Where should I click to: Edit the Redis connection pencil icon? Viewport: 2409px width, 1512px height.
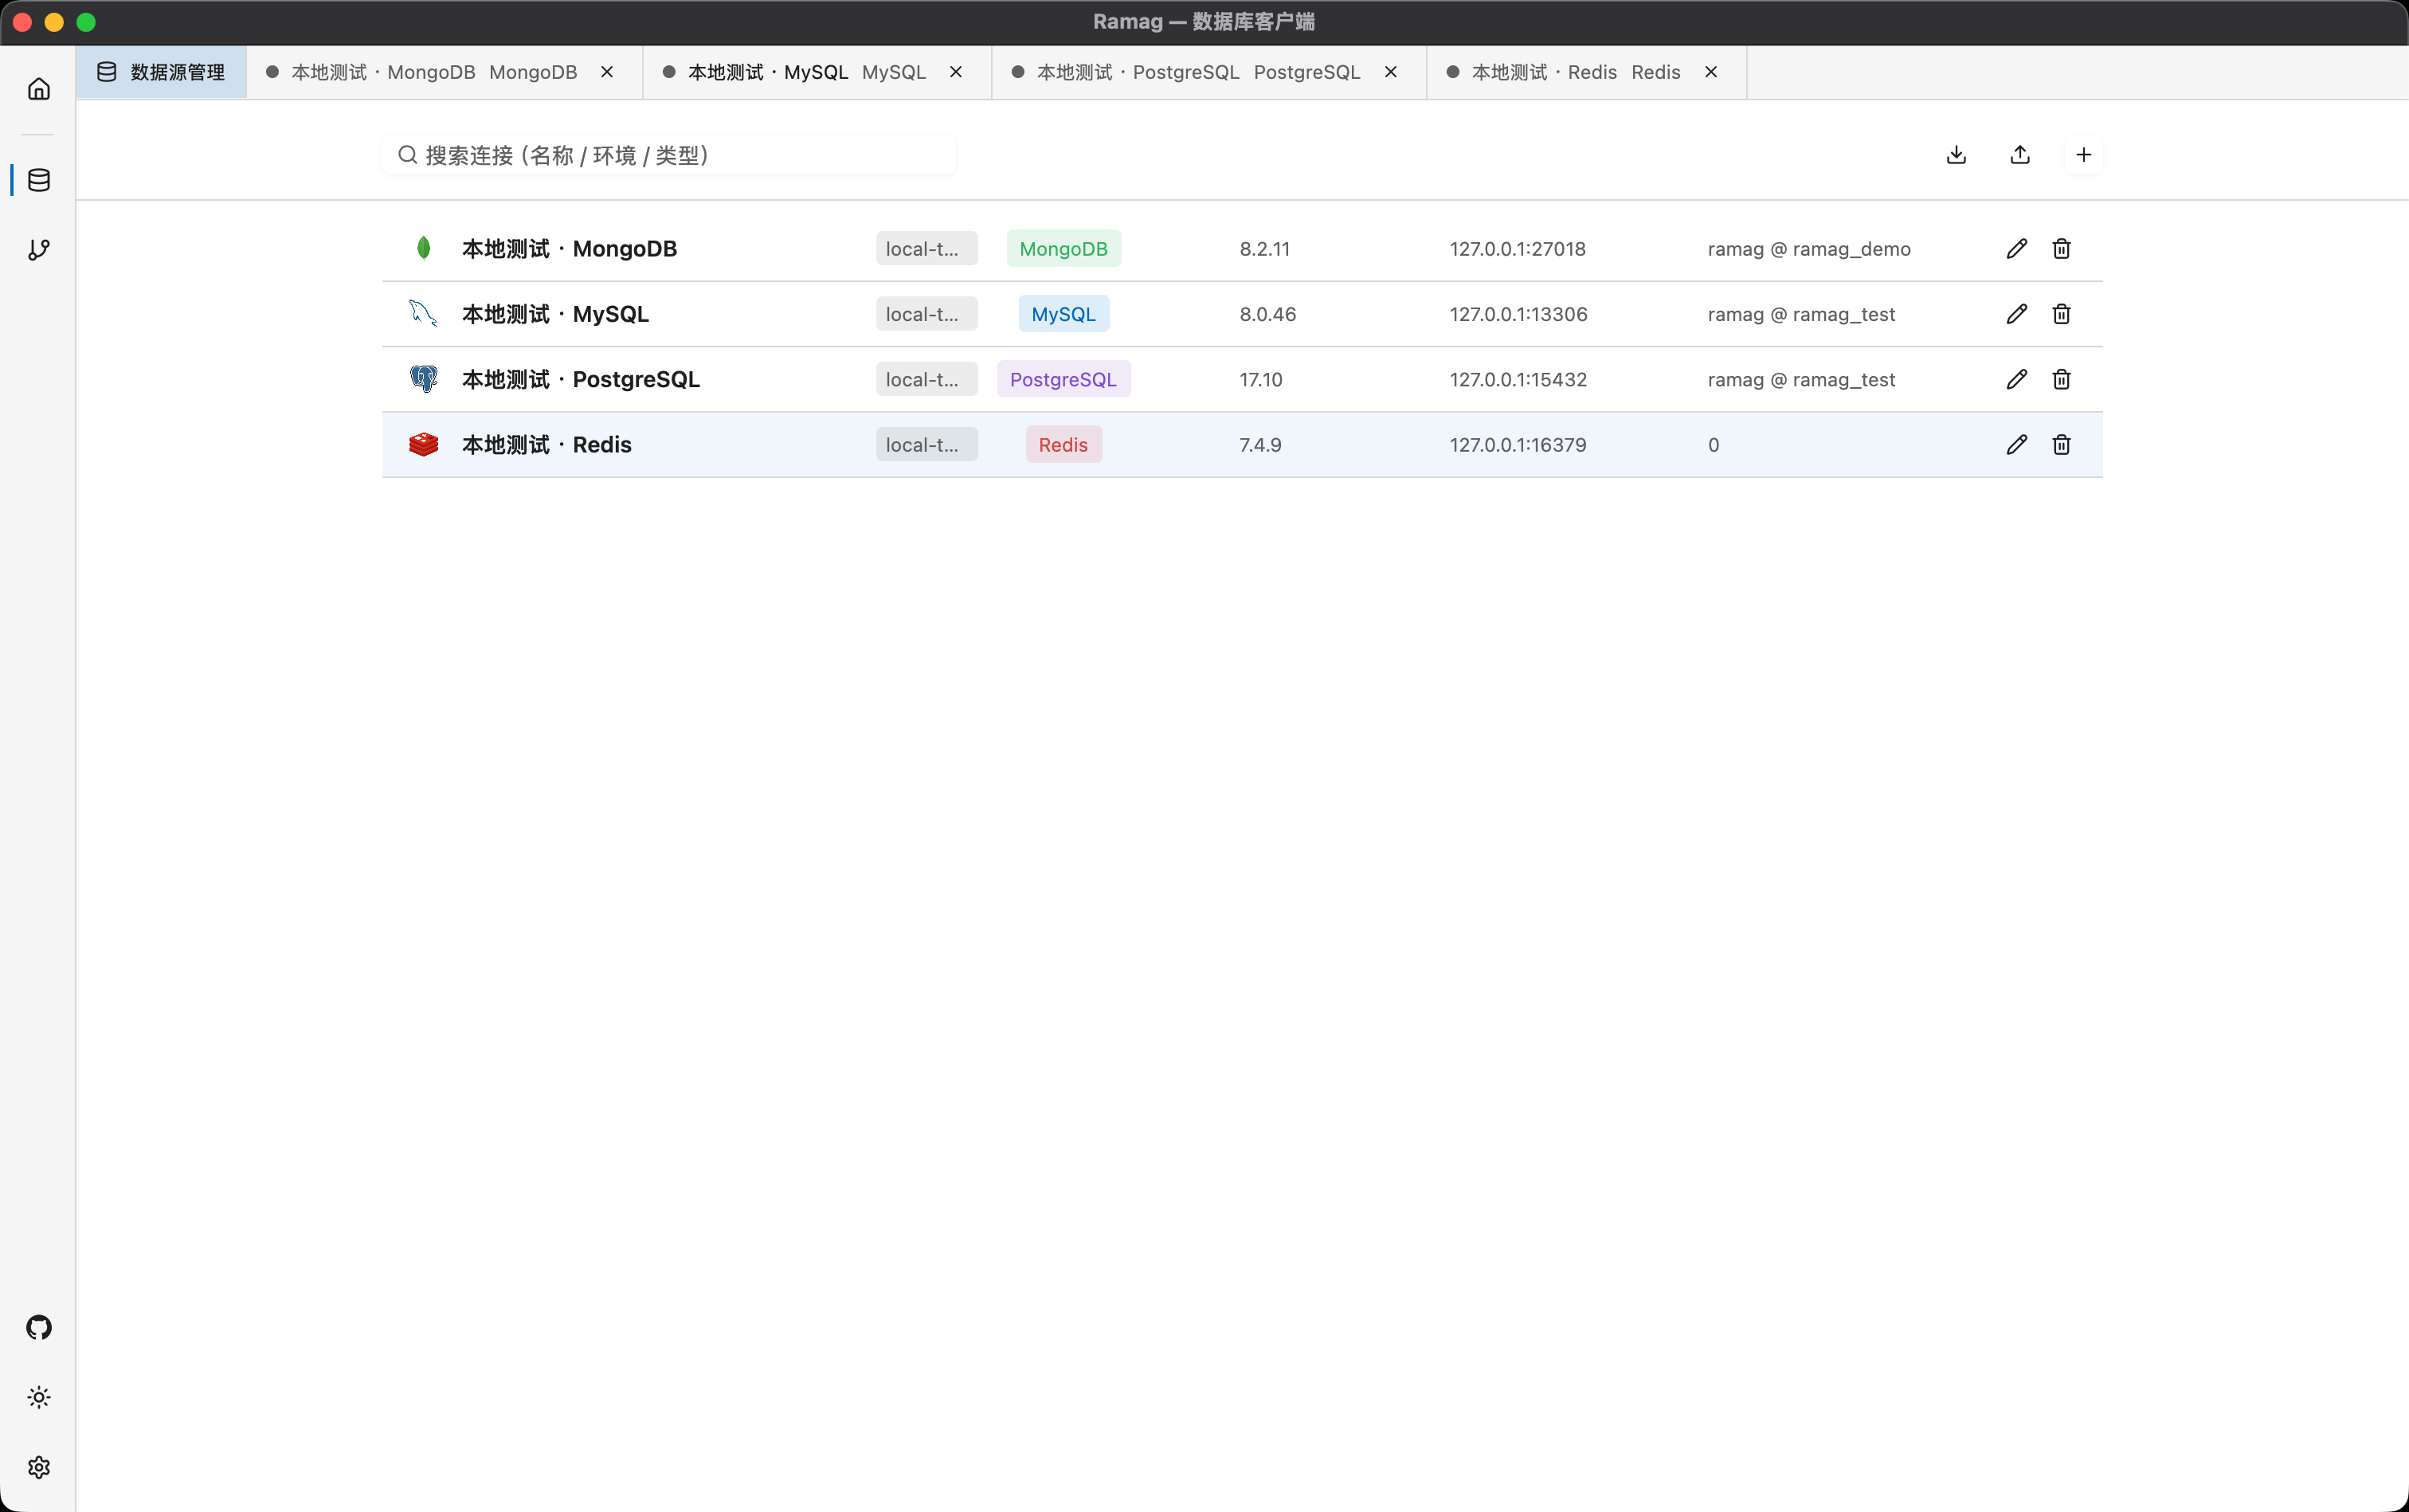pyautogui.click(x=2016, y=445)
